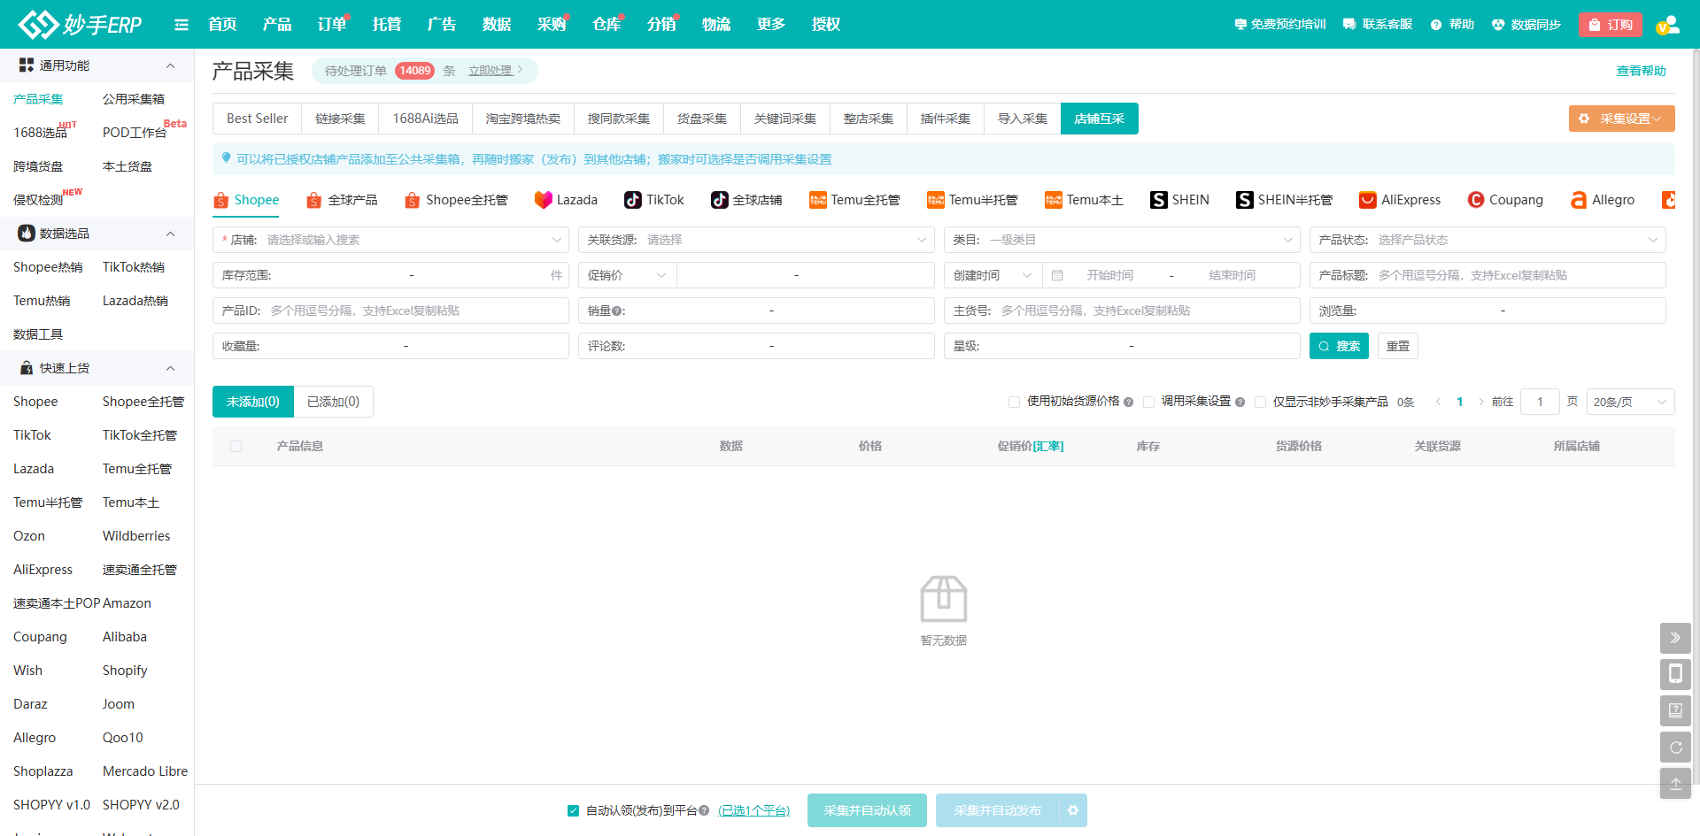Image resolution: width=1700 pixels, height=836 pixels.
Task: Switch to 链接采集 tab
Action: [340, 119]
